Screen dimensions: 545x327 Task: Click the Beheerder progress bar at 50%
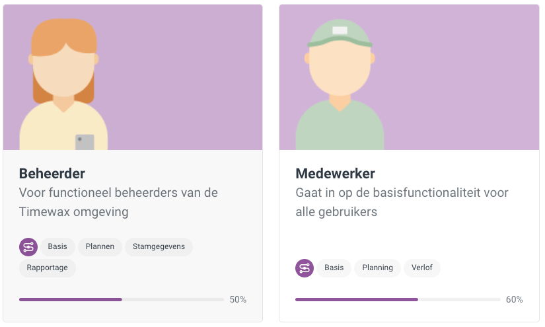tap(122, 299)
